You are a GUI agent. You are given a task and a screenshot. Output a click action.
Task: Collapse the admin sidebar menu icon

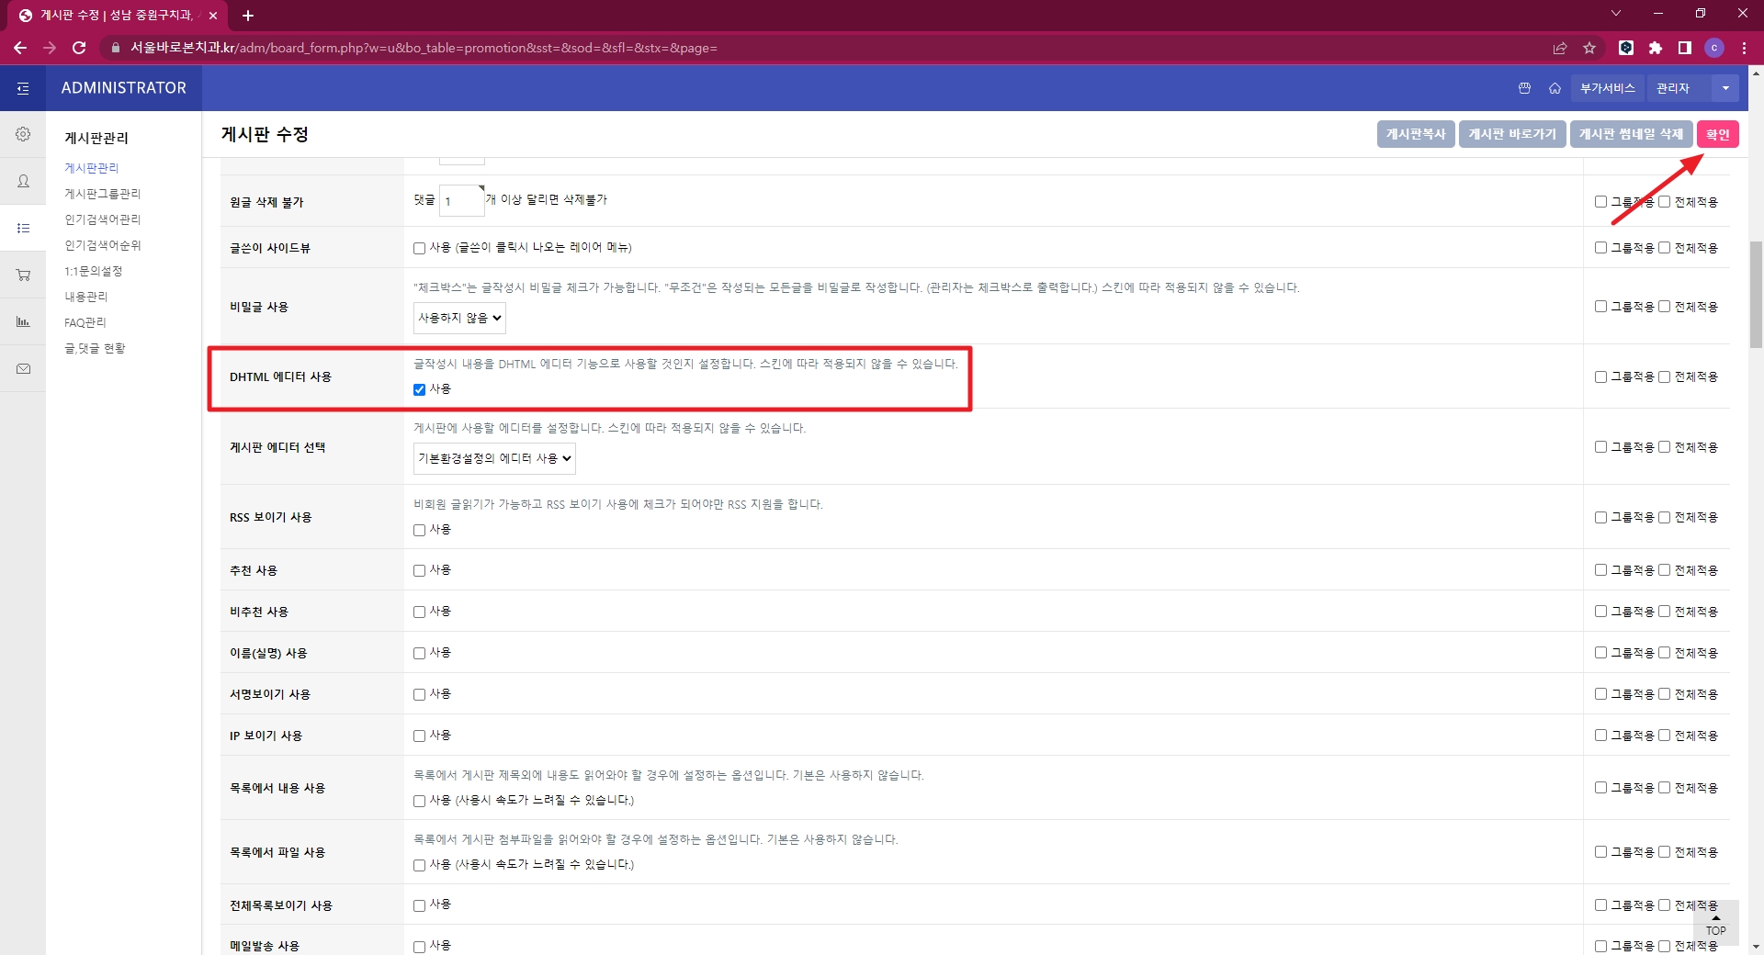pyautogui.click(x=23, y=88)
